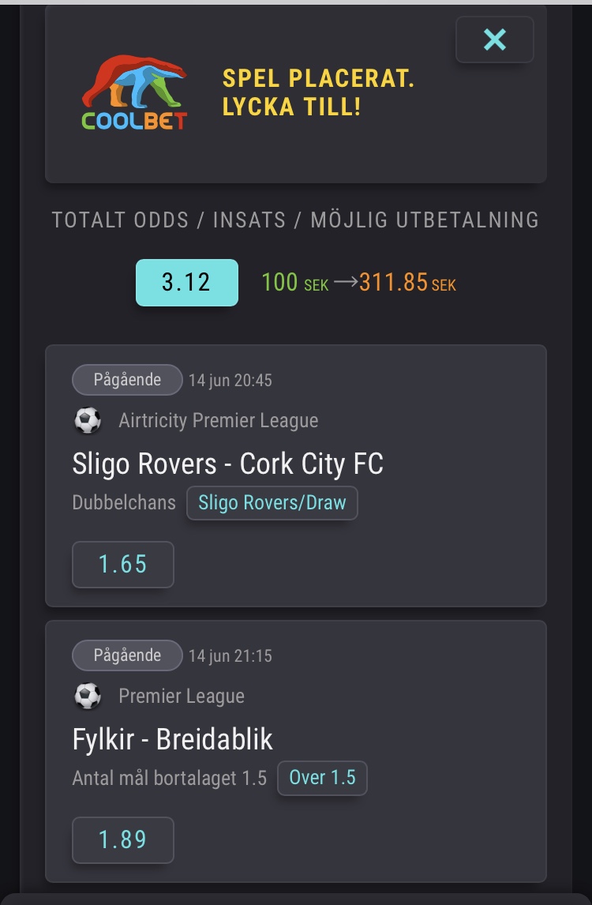Click the Airtricity Premier League label
Viewport: 592px width, 905px height.
coord(218,420)
